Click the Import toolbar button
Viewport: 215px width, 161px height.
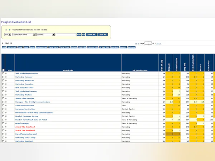pos(123,47)
